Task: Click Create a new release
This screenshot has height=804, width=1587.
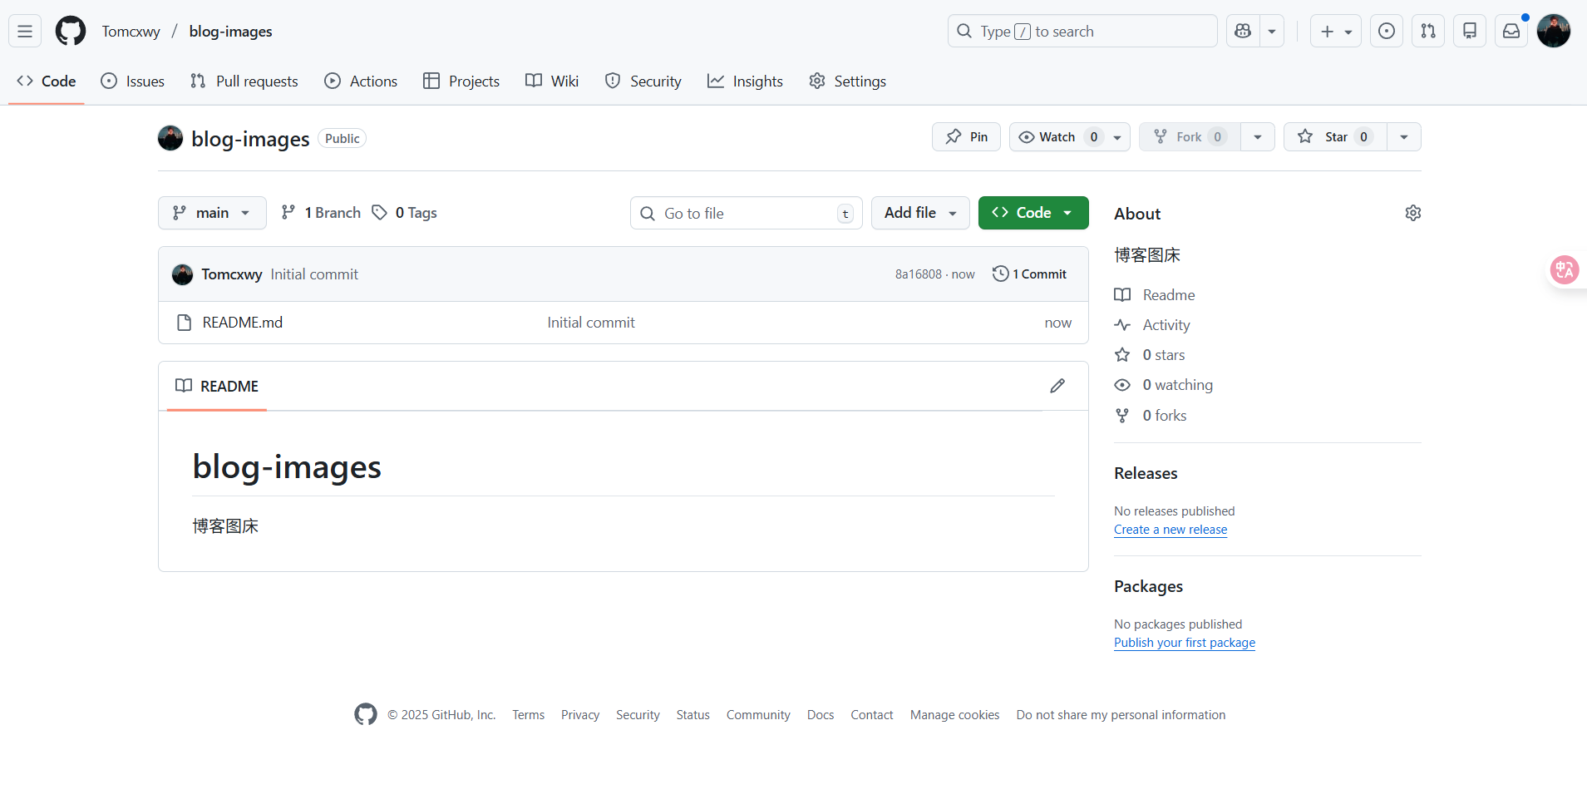Action: [x=1171, y=530]
